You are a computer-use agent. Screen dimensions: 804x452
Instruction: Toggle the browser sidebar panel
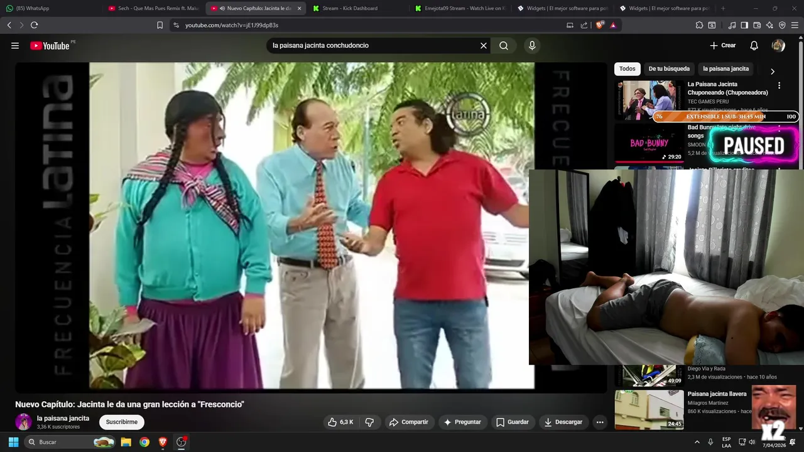click(744, 25)
